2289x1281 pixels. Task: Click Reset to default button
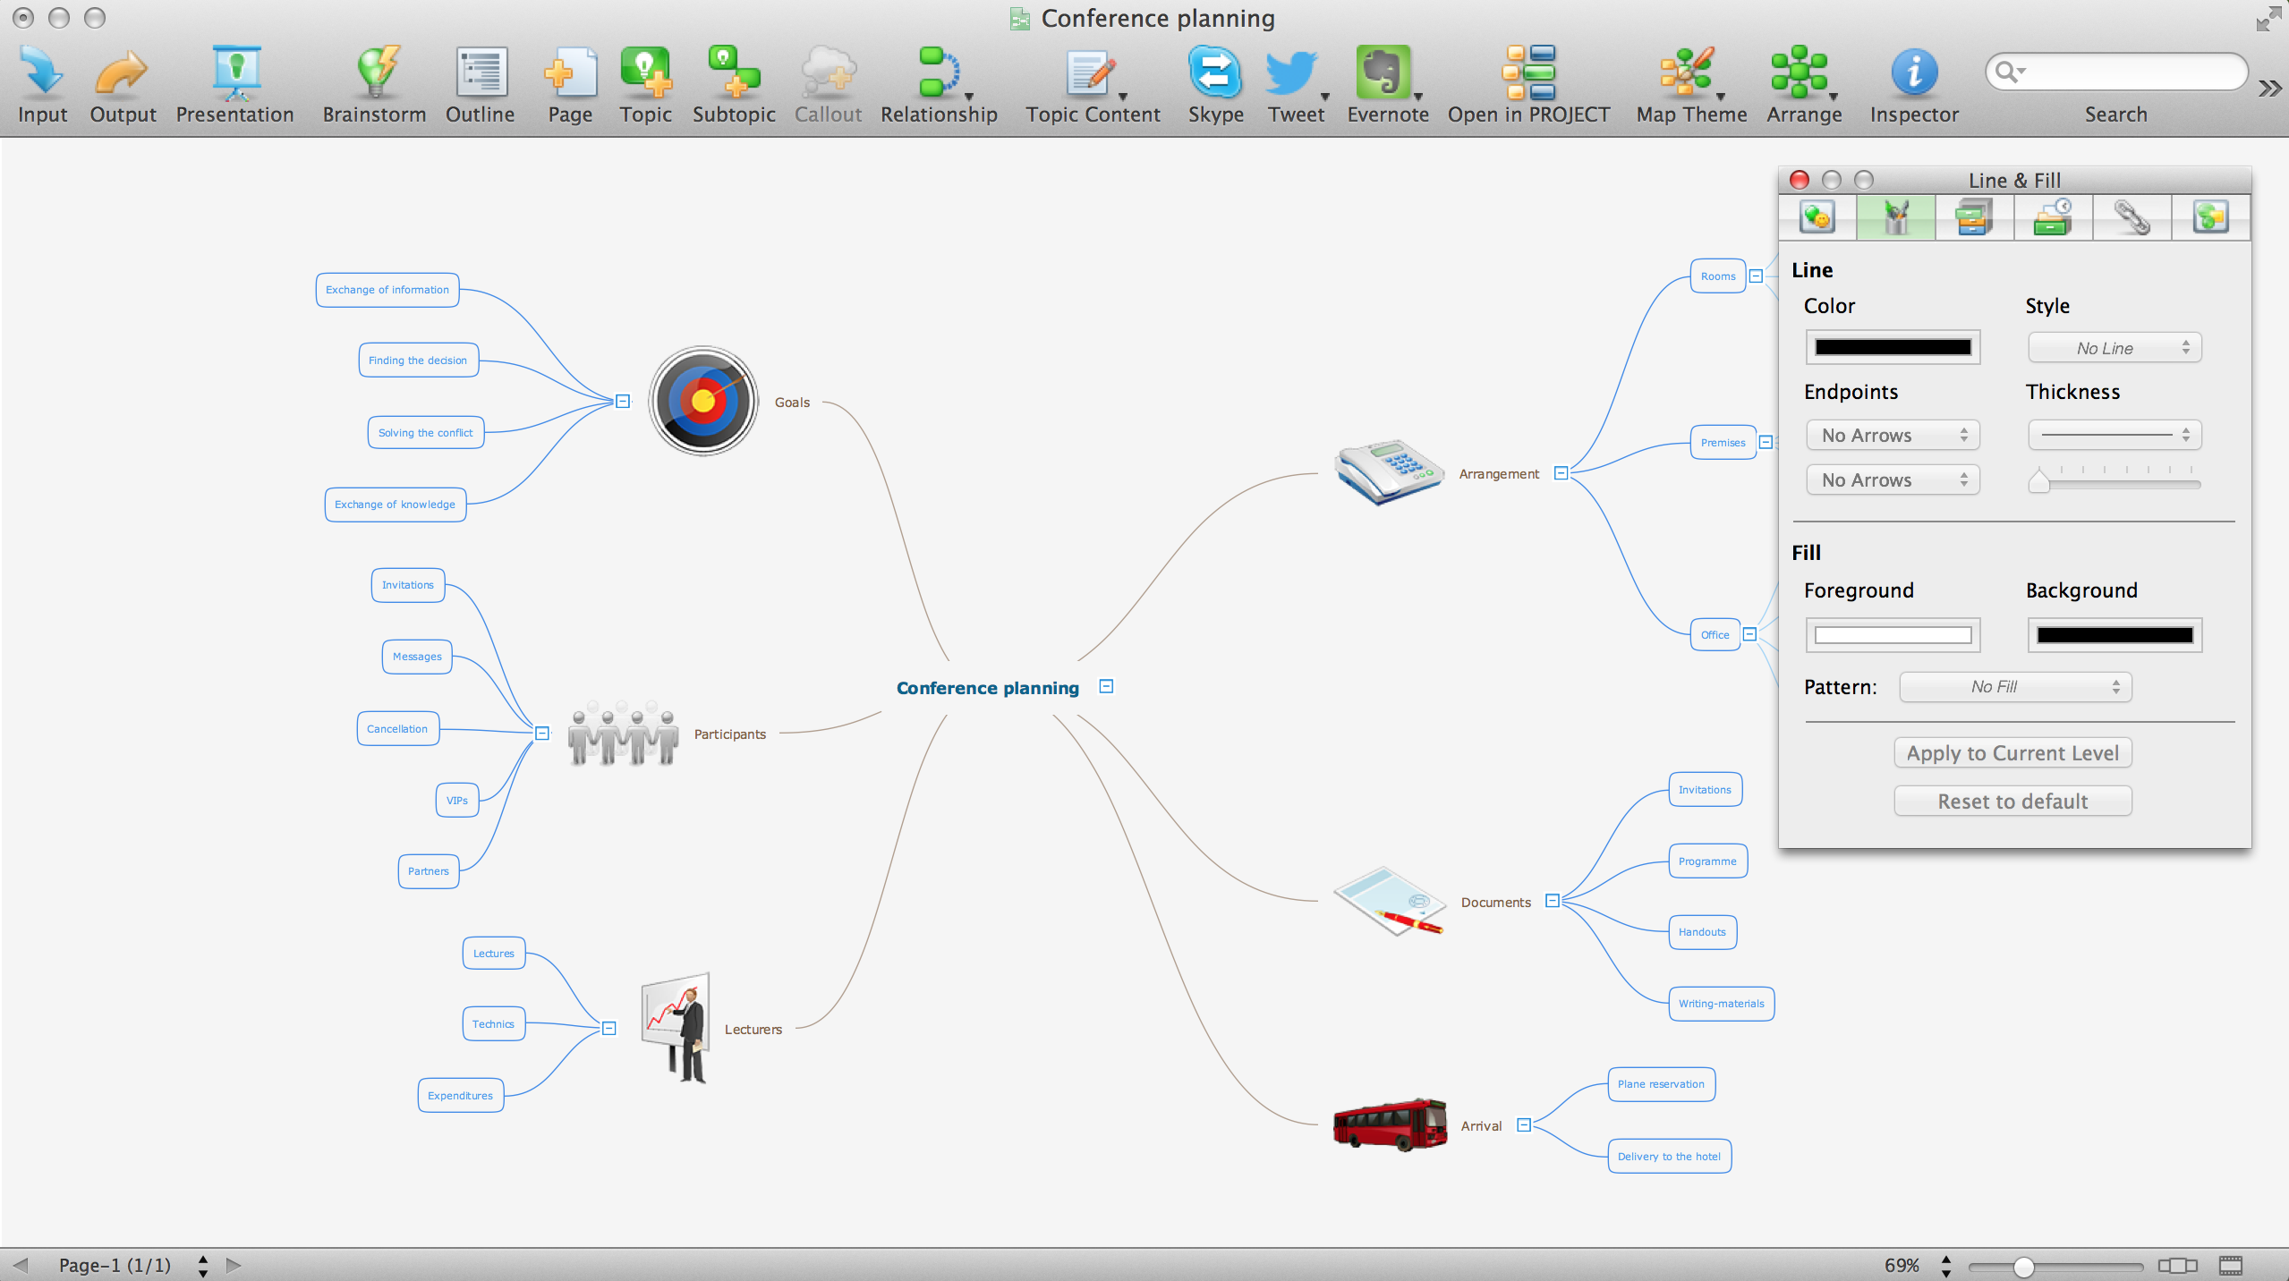point(2012,802)
